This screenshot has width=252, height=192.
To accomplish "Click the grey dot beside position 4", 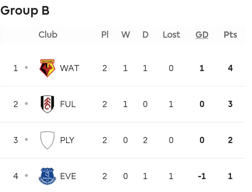I will (x=26, y=175).
